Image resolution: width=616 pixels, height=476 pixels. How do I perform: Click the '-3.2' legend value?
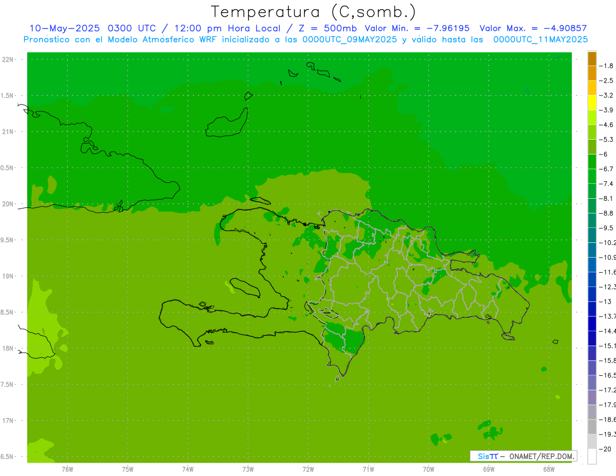607,96
